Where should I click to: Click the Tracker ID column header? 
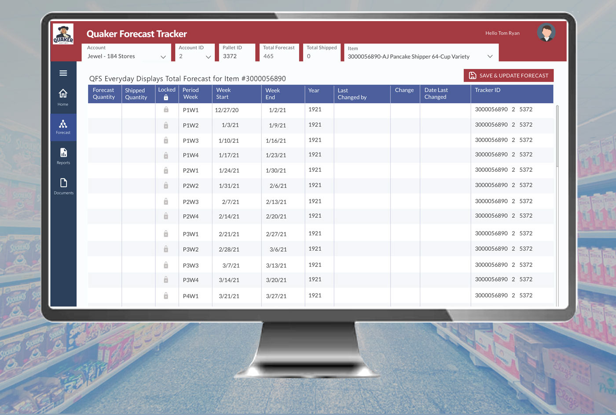[x=511, y=94]
